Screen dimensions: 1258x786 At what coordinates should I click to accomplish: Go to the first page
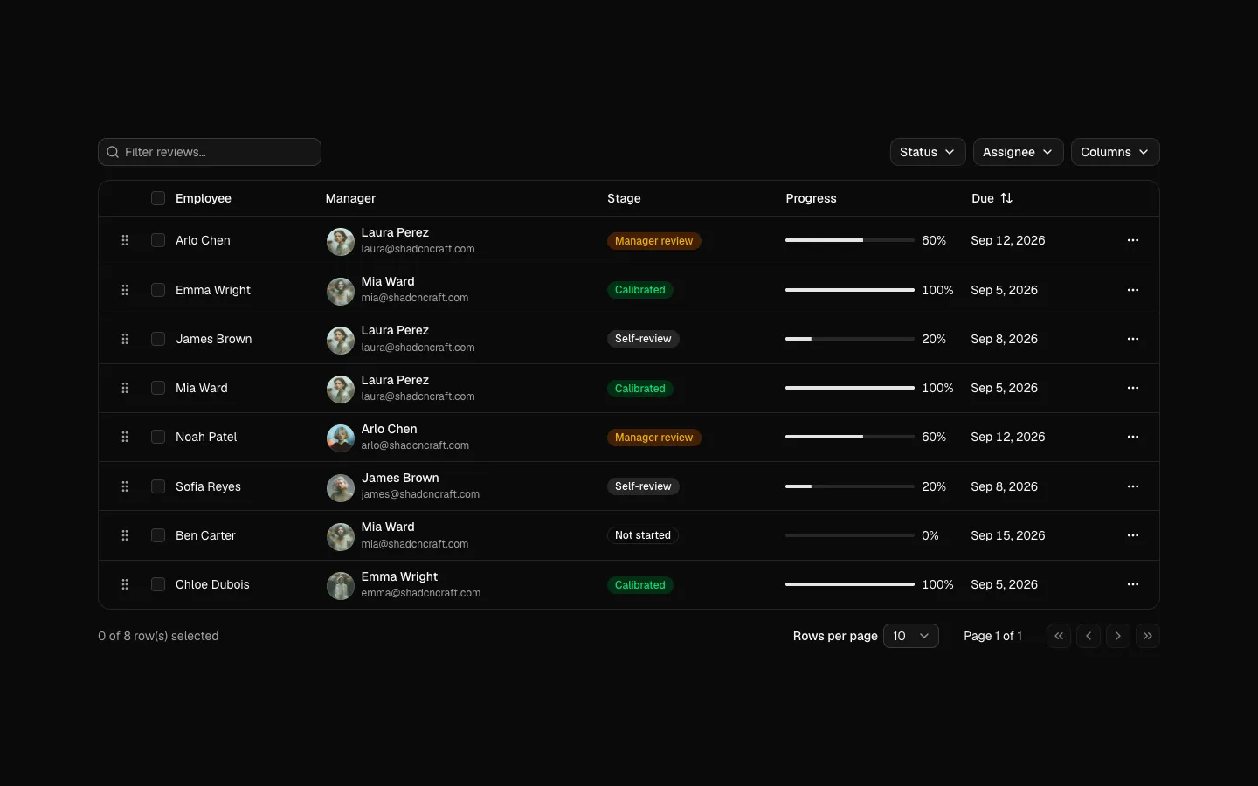[x=1059, y=636]
